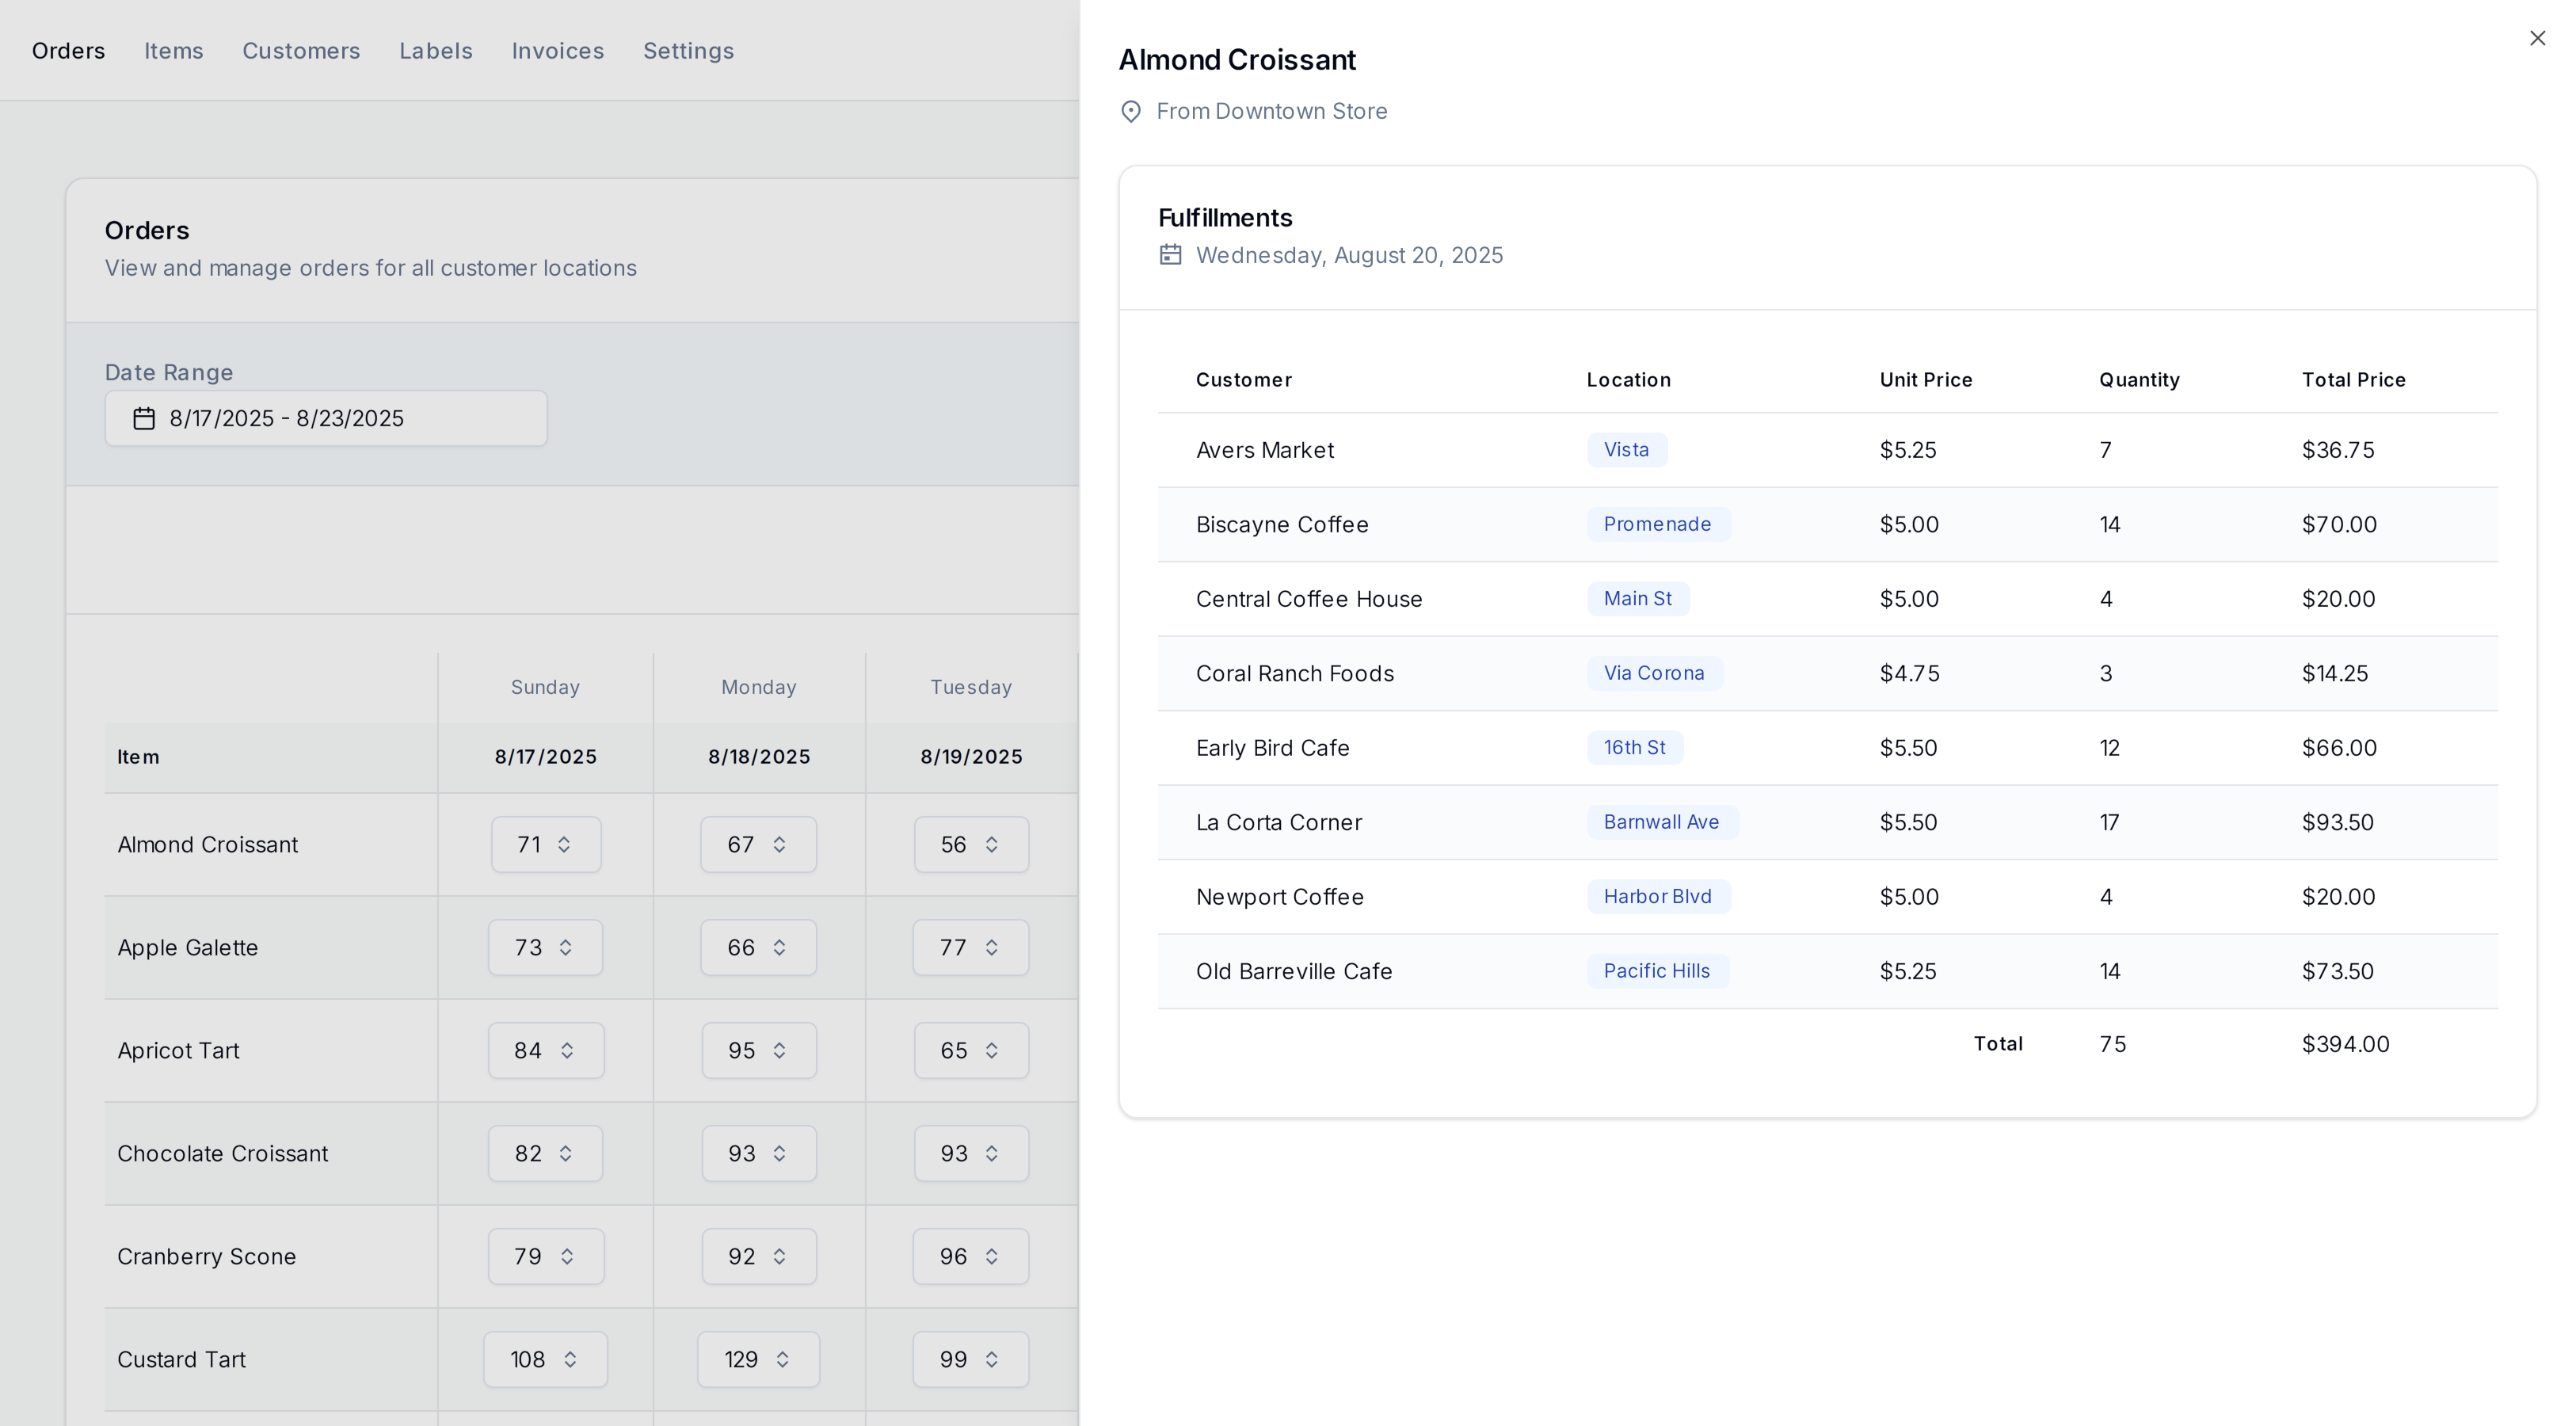
Task: Select Central Coffee House customer name
Action: point(1309,599)
